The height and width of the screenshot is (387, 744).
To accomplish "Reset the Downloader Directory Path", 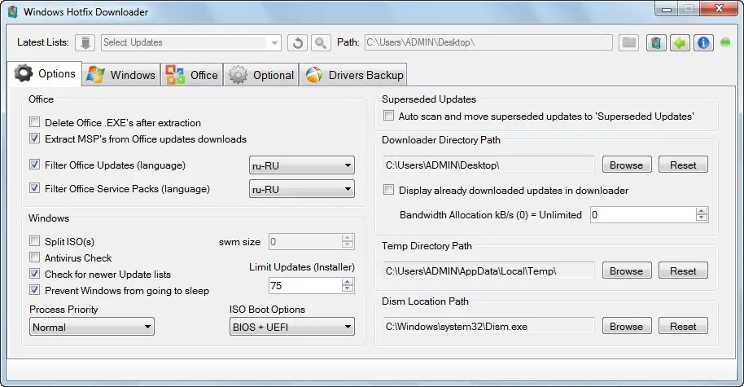I will pyautogui.click(x=683, y=165).
